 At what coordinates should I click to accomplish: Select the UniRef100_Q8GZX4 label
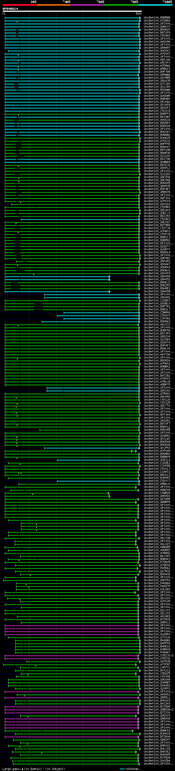tap(157, 336)
